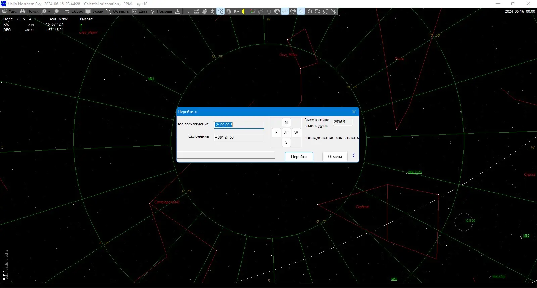Click the Ze zenith direction button
The height and width of the screenshot is (288, 537).
coord(286,133)
